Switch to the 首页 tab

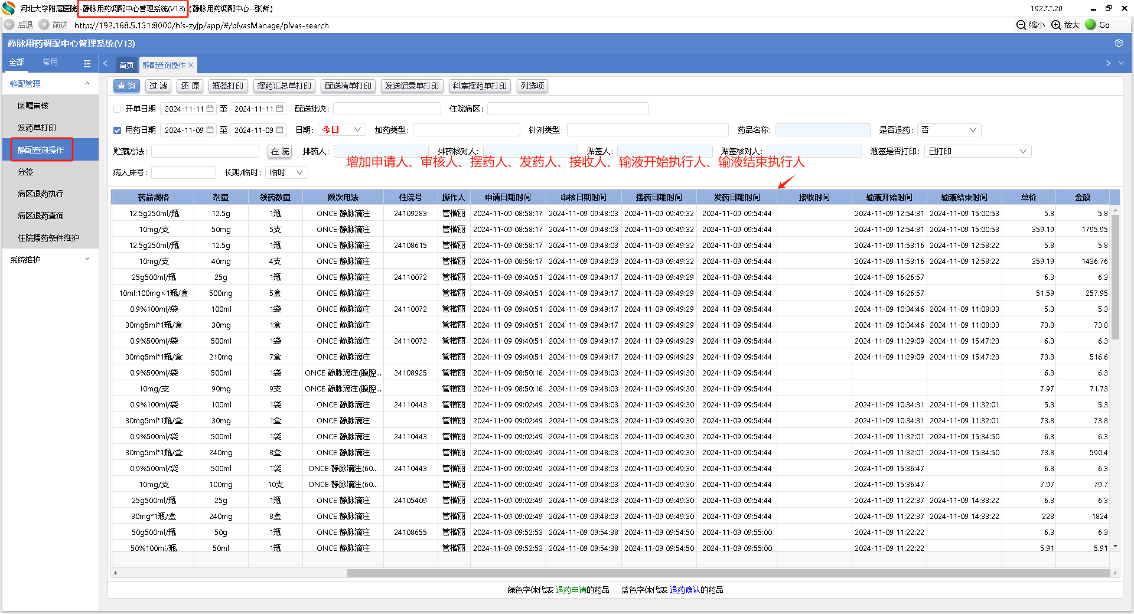coord(126,65)
